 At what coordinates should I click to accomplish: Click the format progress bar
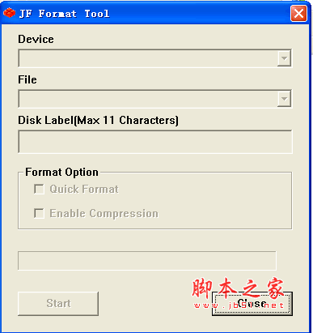[147, 261]
